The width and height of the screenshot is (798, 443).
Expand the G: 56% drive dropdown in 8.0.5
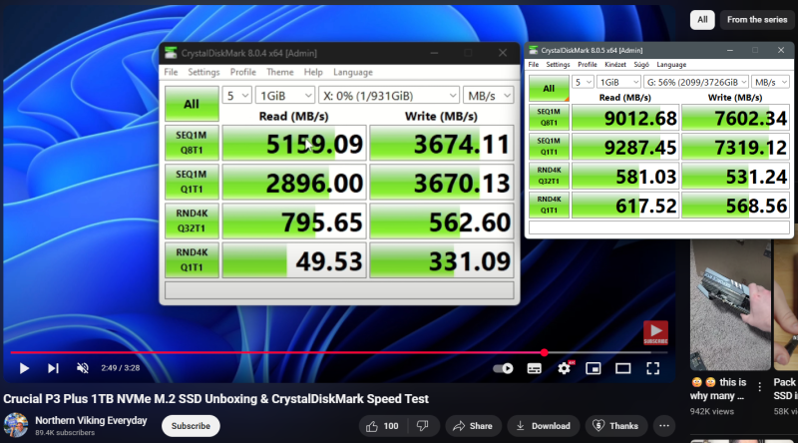pos(695,82)
